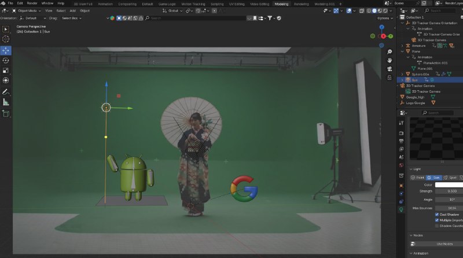
Task: Open the Tool properties tab
Action: (401, 123)
